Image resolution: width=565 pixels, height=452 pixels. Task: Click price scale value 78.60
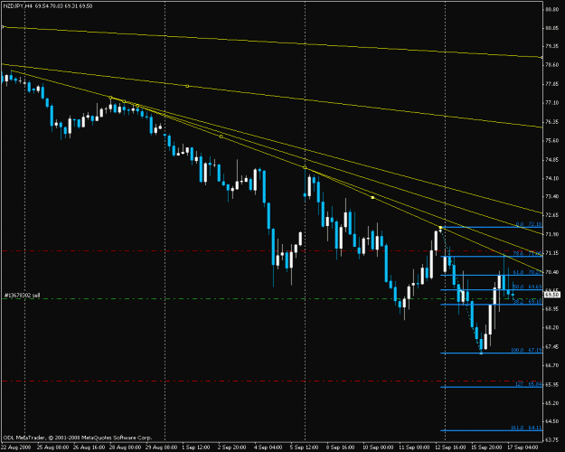pyautogui.click(x=552, y=65)
